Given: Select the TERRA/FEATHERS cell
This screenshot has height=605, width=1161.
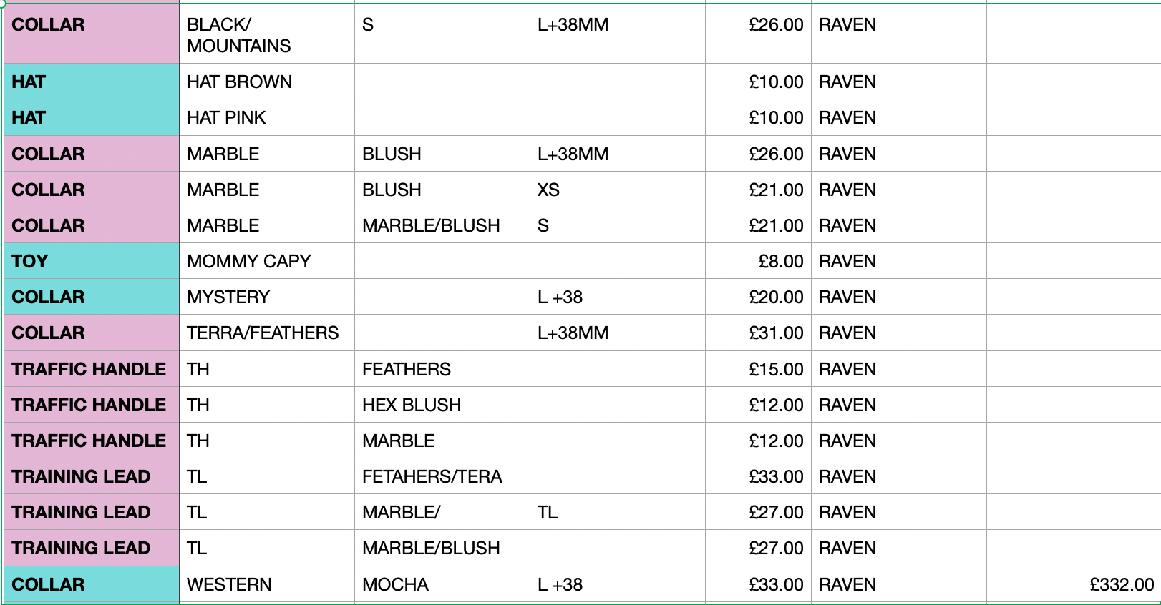Looking at the screenshot, I should tap(266, 333).
